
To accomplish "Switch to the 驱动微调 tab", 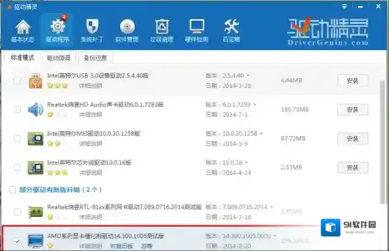I will pos(59,58).
